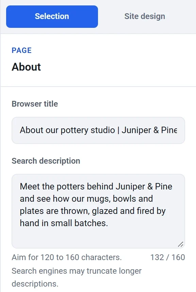Click the Search description field label
196x292 pixels.
tap(46, 161)
